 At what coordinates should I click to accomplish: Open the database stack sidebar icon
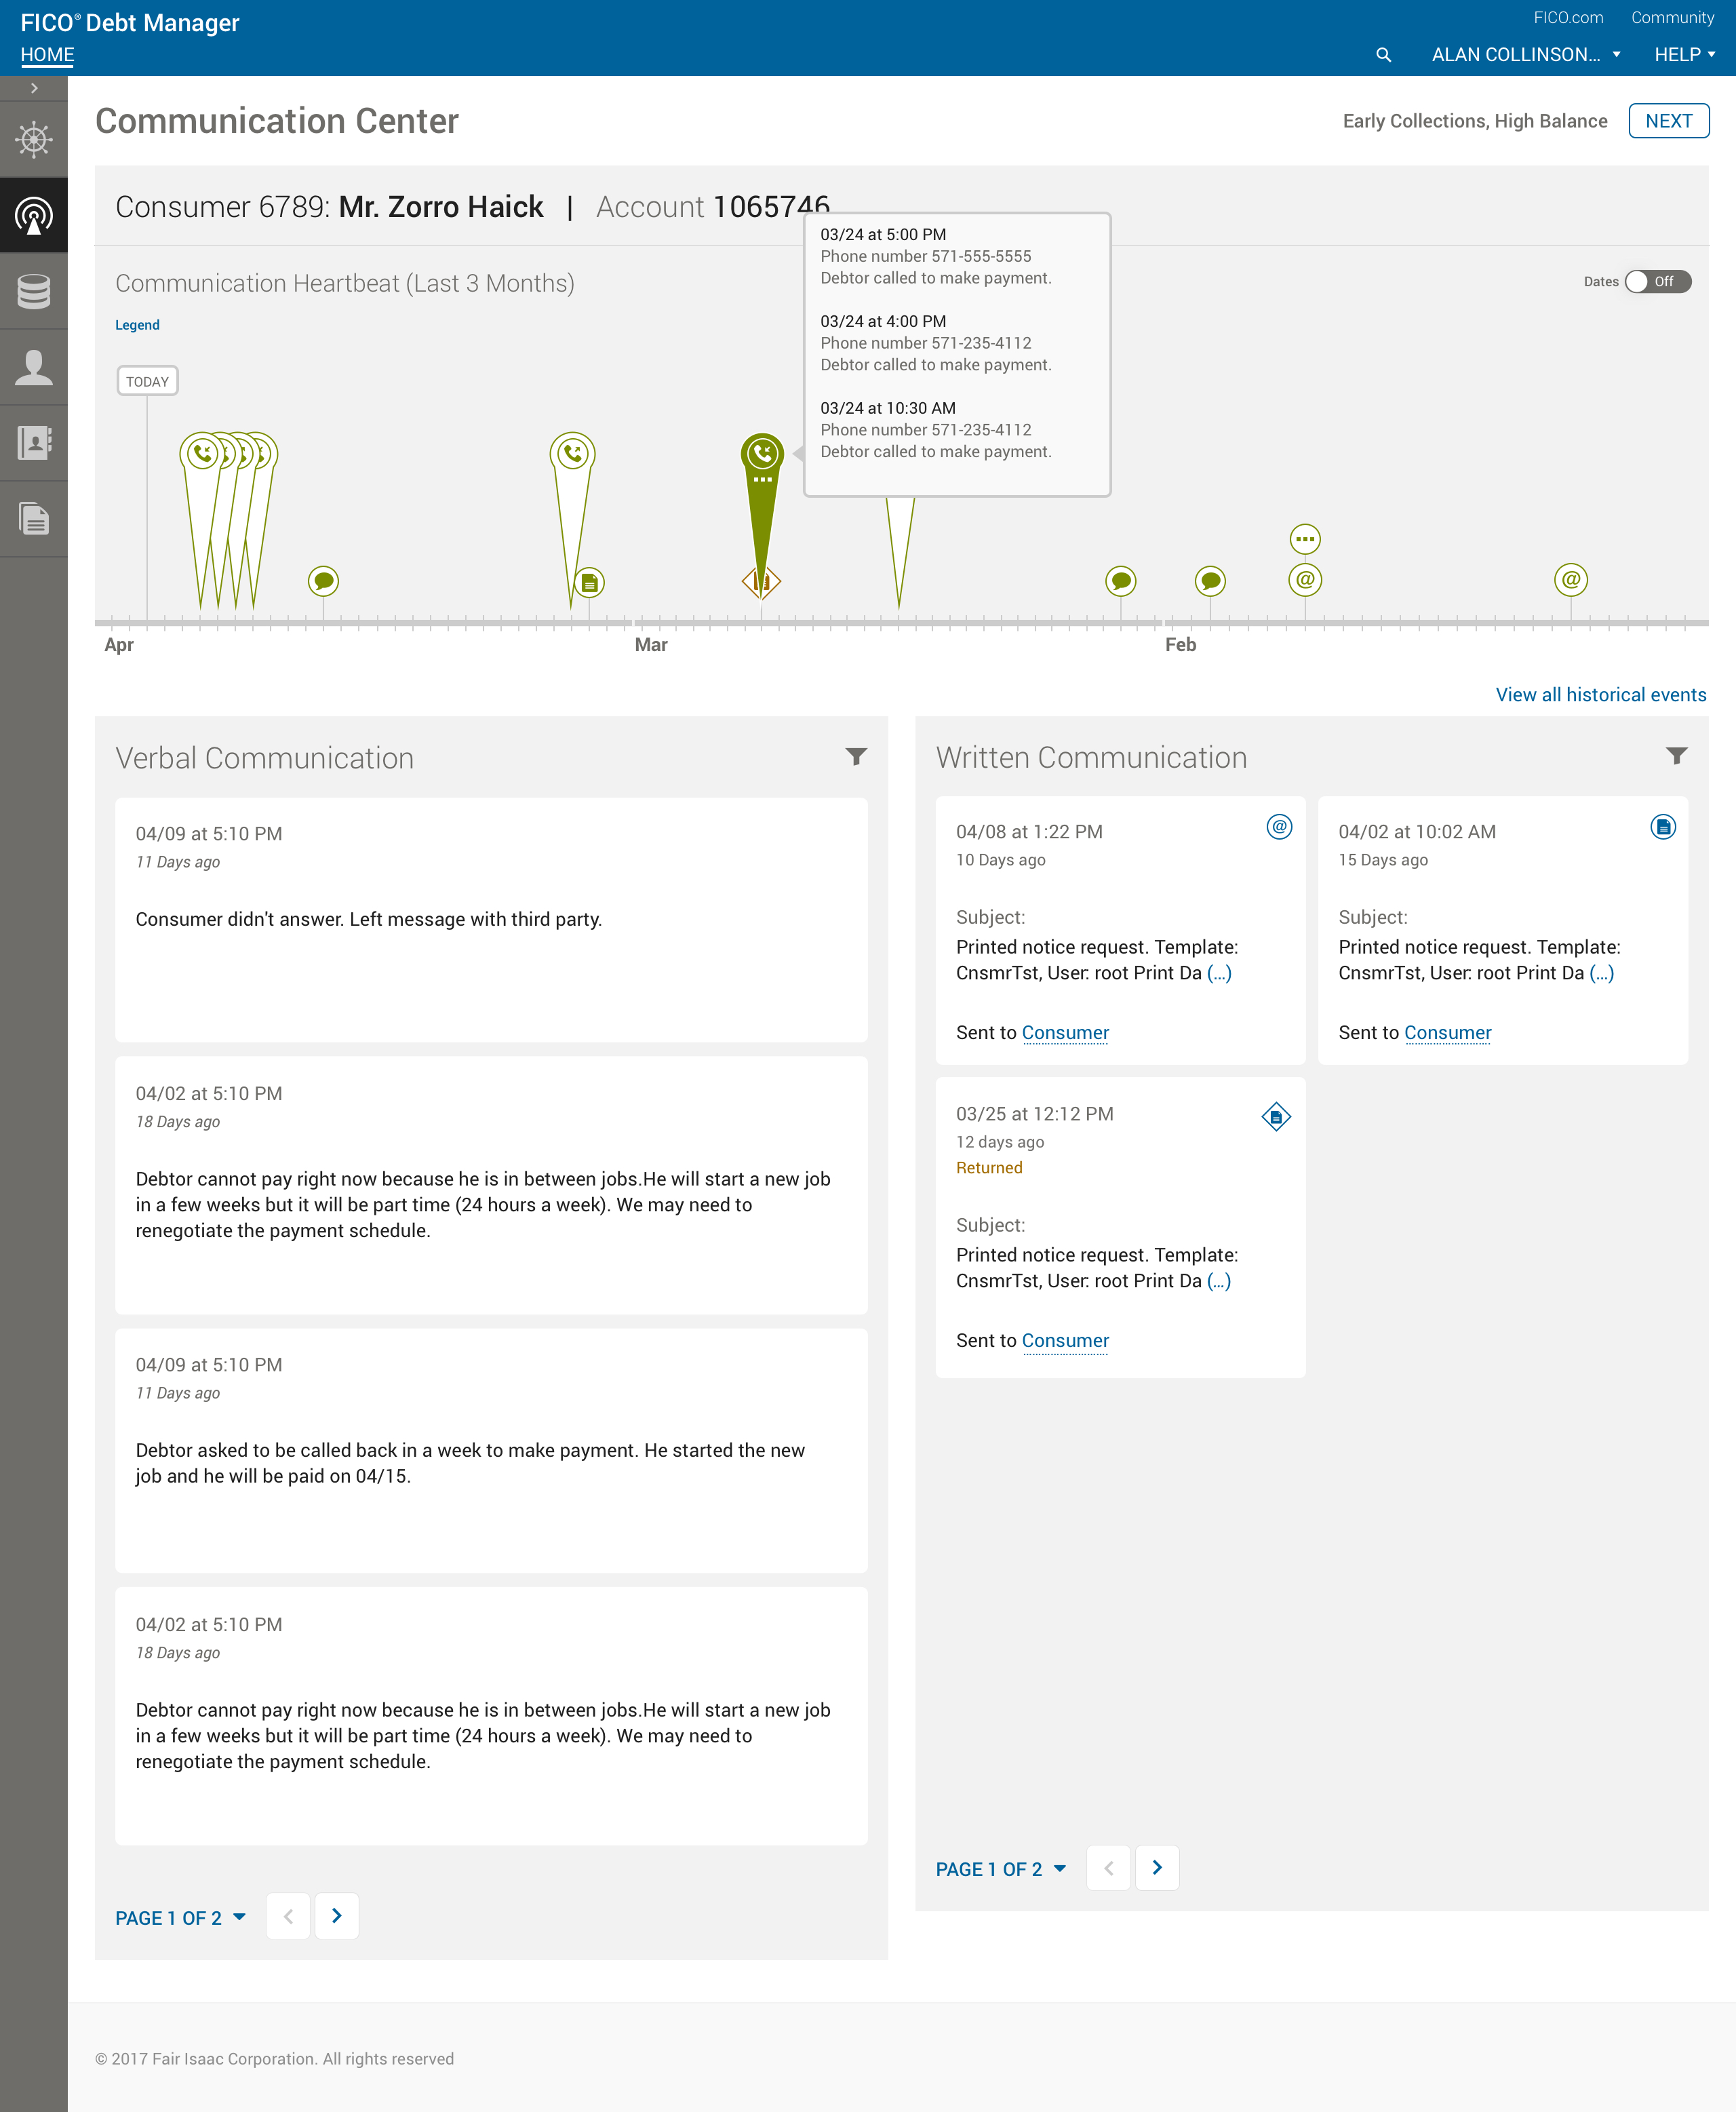coord(34,291)
